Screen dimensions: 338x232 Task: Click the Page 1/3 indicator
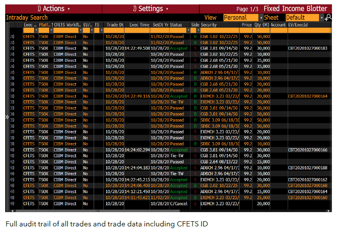(247, 9)
